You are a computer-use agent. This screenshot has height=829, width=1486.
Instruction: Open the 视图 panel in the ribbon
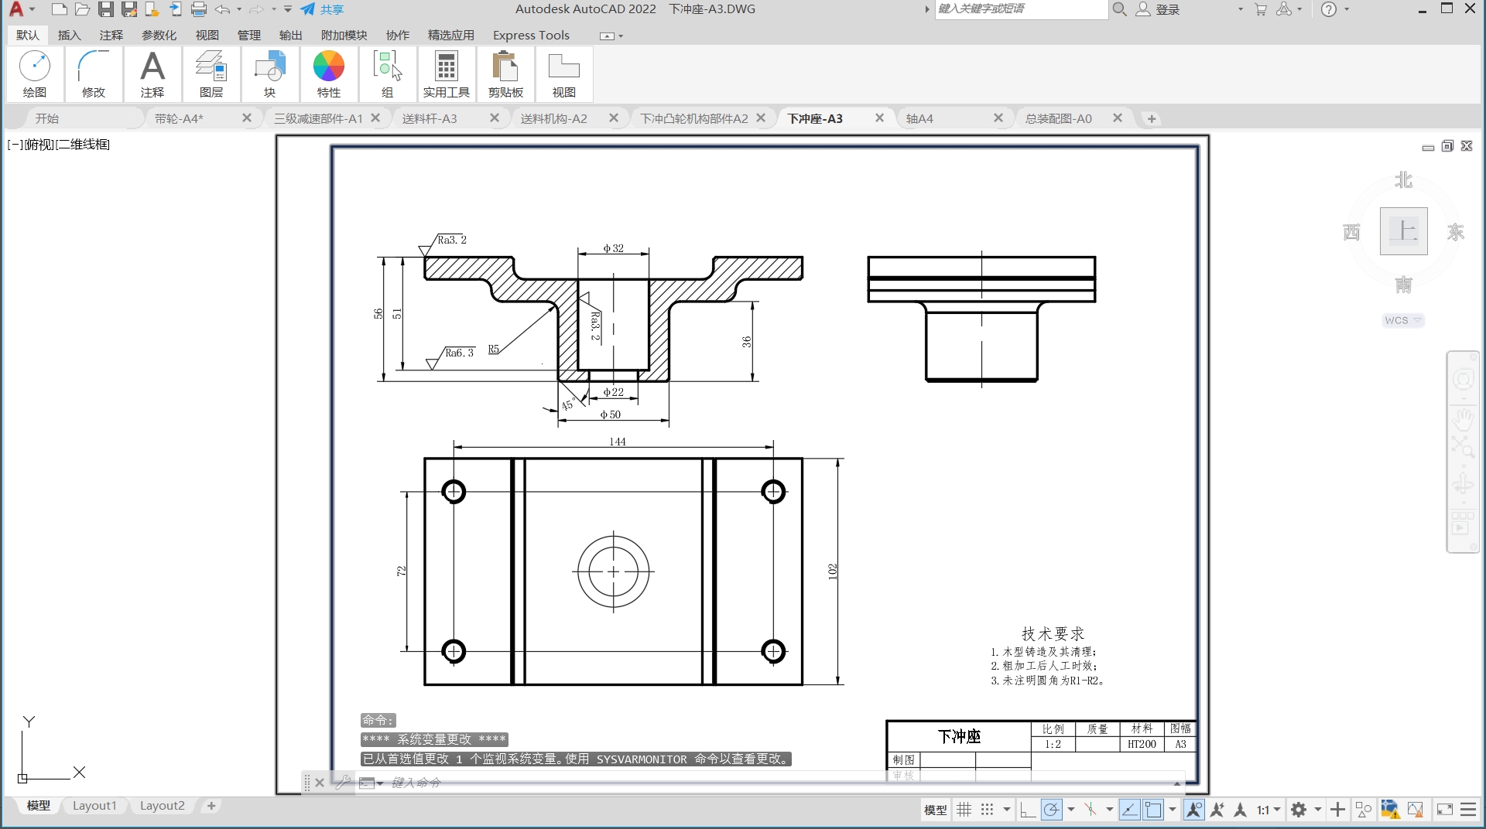[x=564, y=74]
